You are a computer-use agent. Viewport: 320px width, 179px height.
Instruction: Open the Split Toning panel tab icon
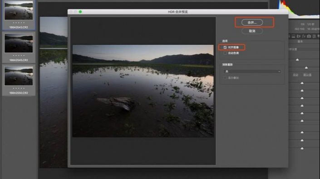click(294, 36)
